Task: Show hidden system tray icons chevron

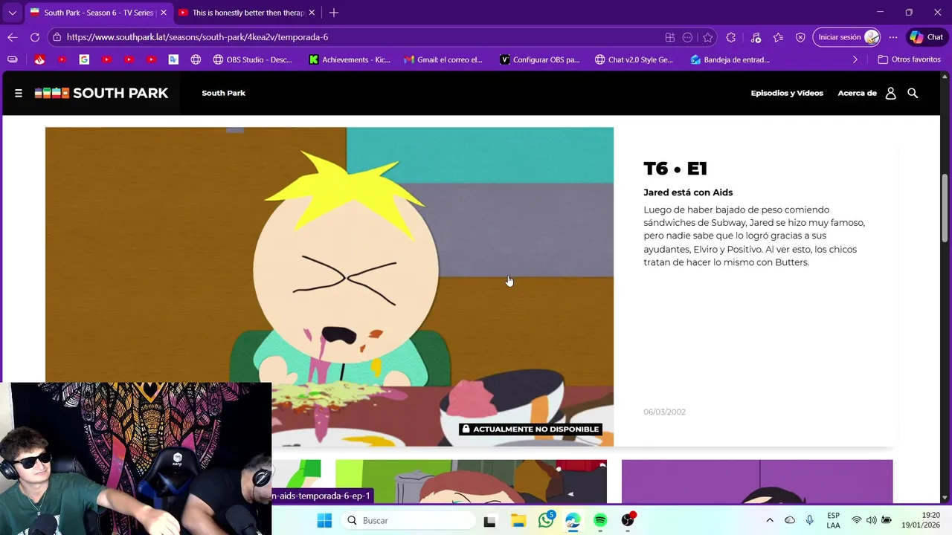Action: tap(770, 520)
